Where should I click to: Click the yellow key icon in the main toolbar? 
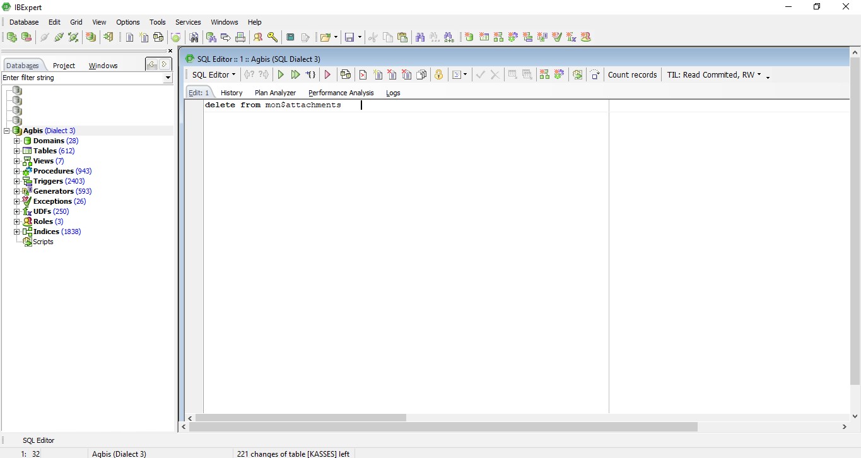click(x=272, y=37)
